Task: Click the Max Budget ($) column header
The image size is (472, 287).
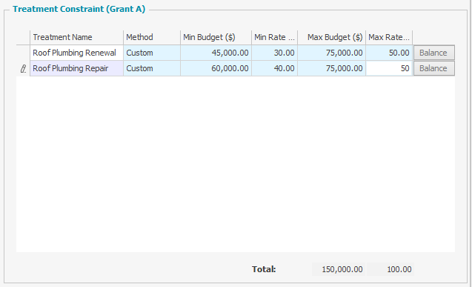Action: [332, 37]
